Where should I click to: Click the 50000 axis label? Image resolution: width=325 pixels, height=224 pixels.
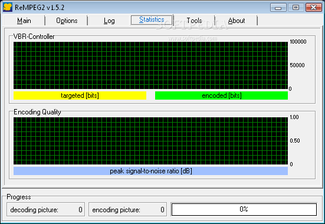coord(297,65)
